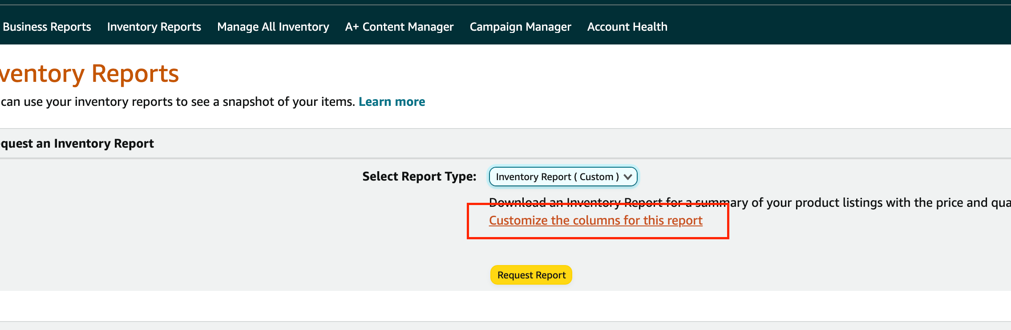
Task: Go to Inventory Reports nav item
Action: pos(154,27)
